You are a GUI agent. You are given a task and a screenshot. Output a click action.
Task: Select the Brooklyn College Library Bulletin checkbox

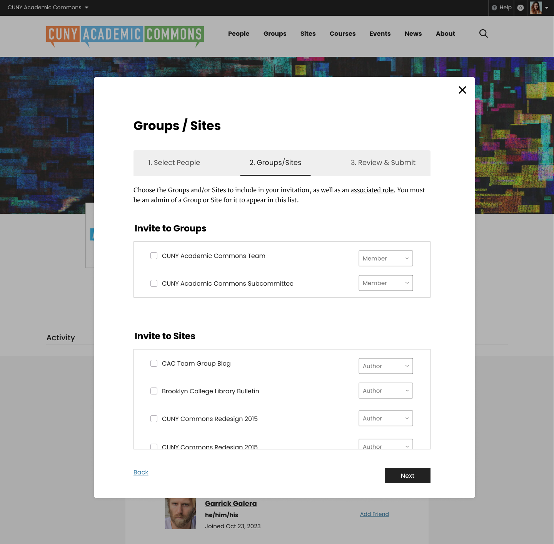click(x=154, y=391)
